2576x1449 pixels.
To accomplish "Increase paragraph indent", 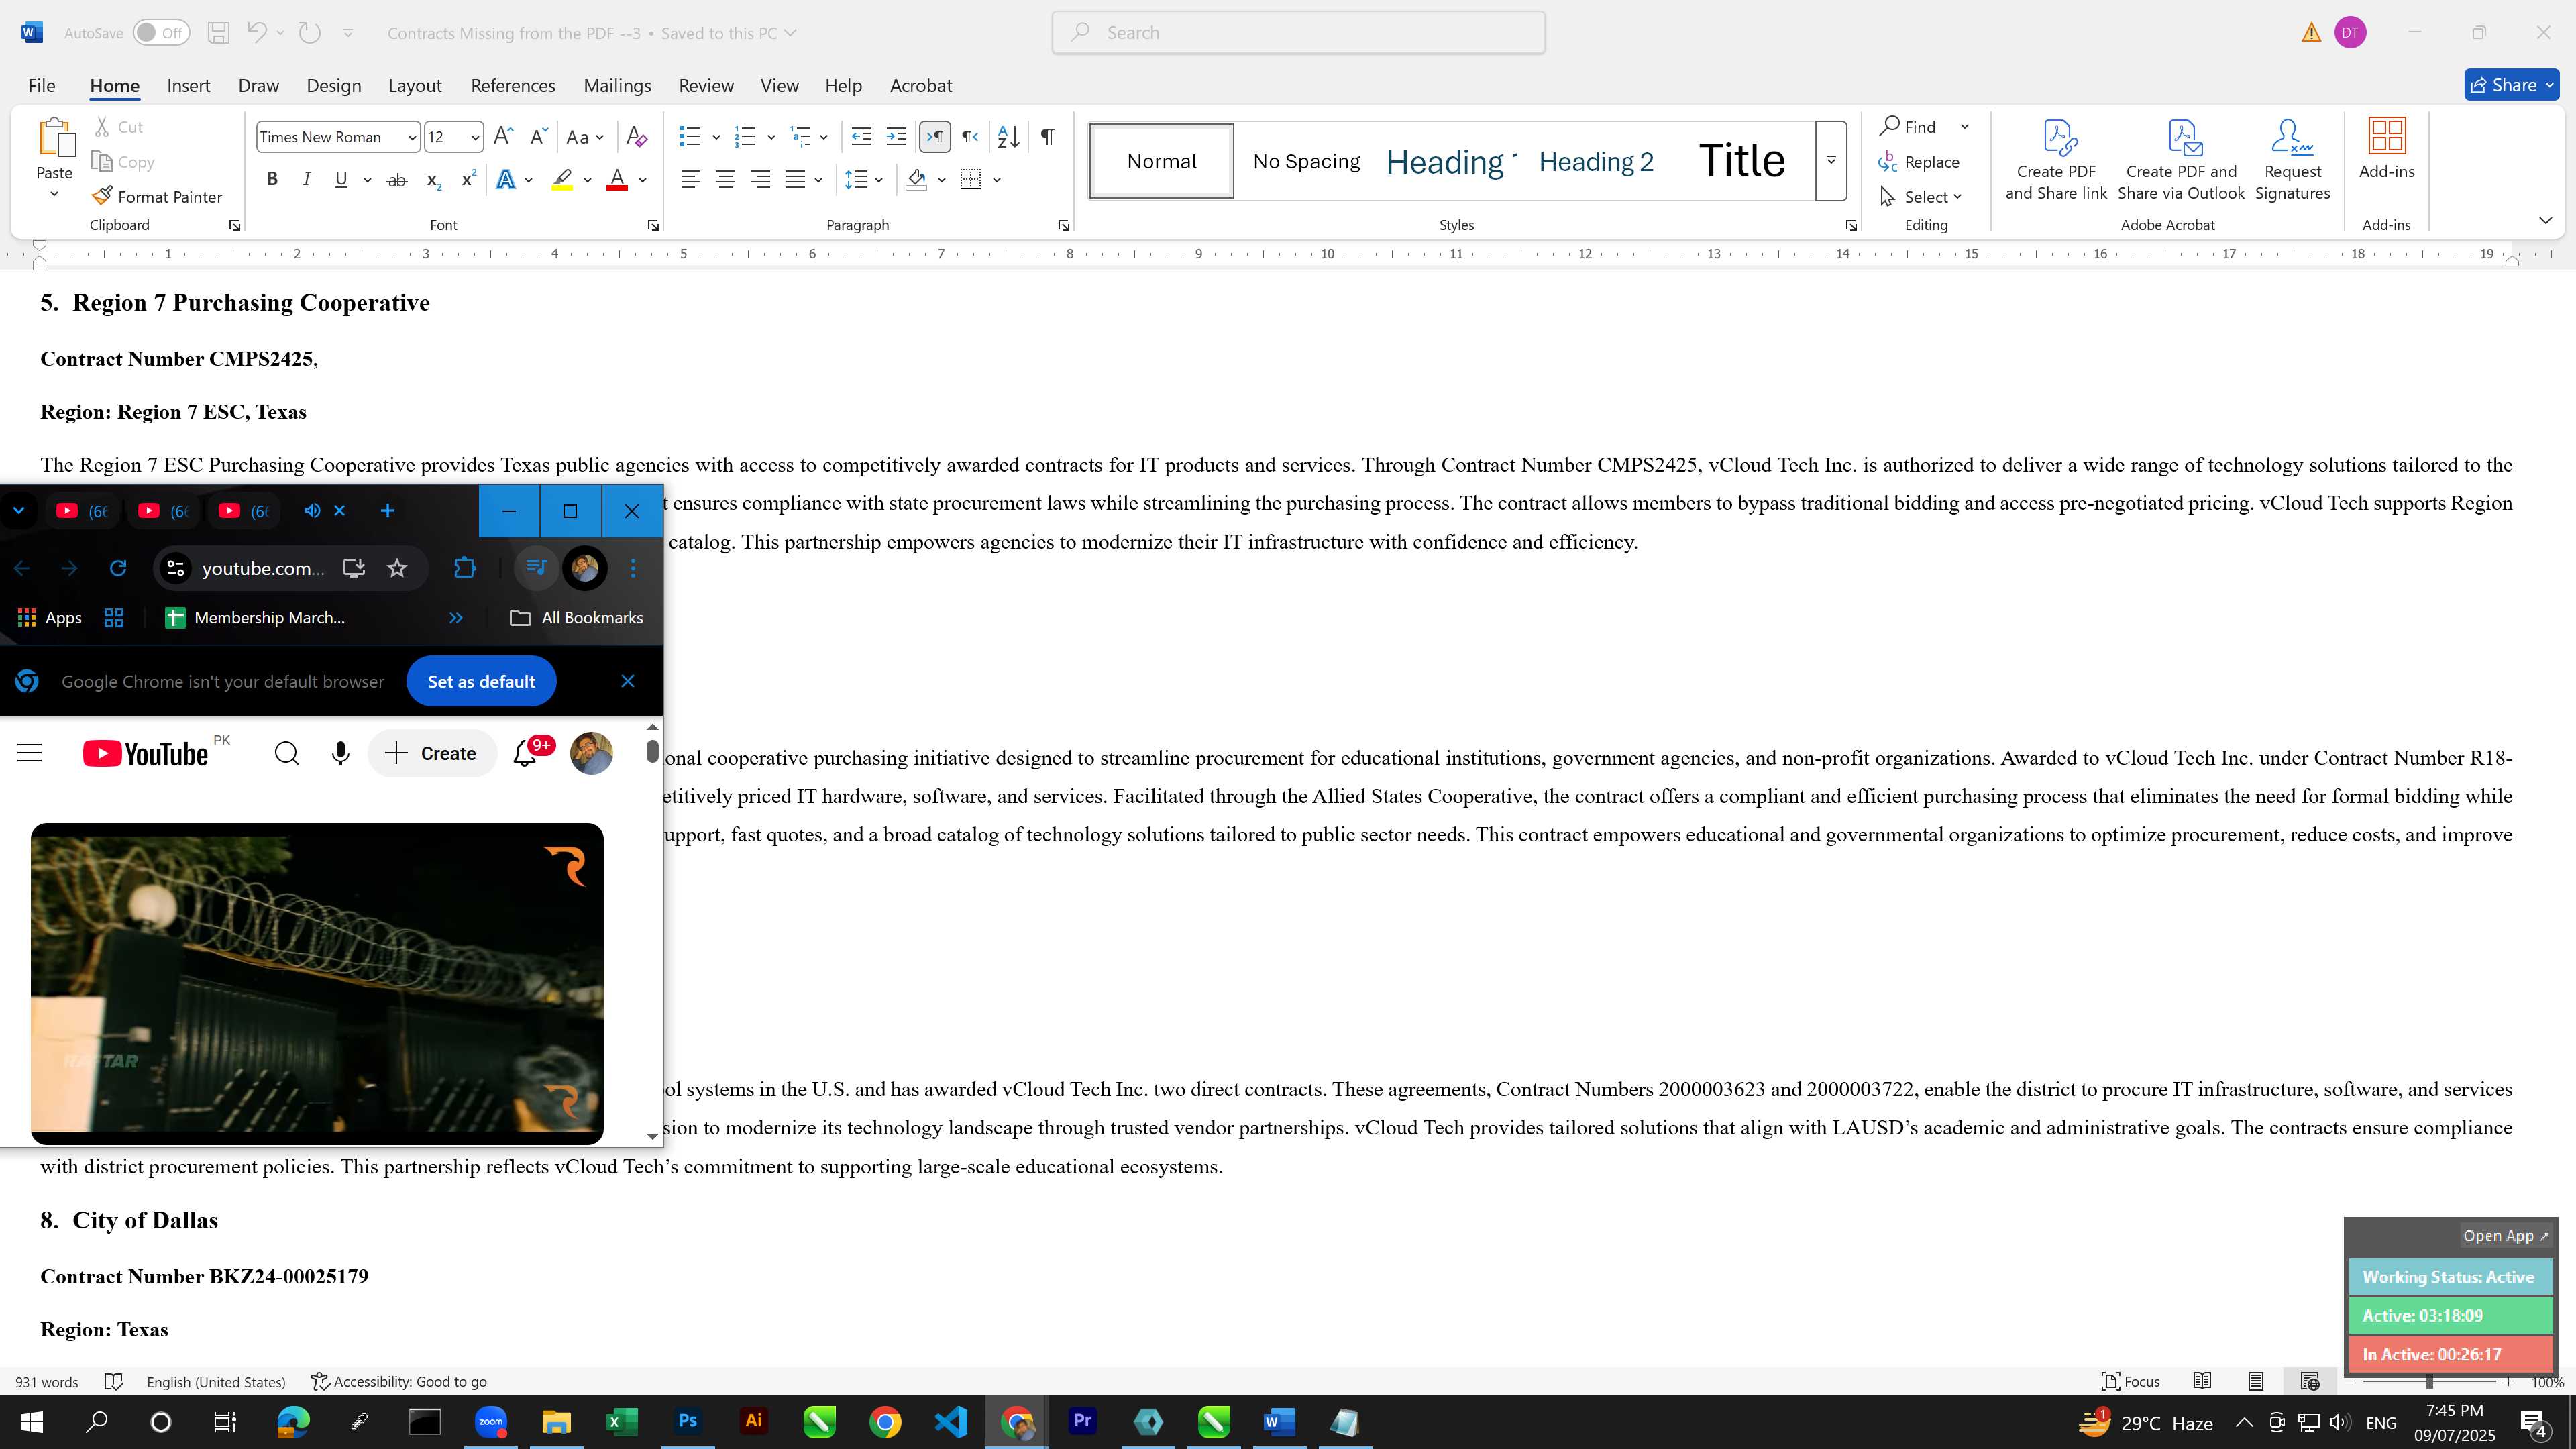I will click(896, 137).
